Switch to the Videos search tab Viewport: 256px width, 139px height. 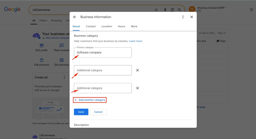coord(43,21)
